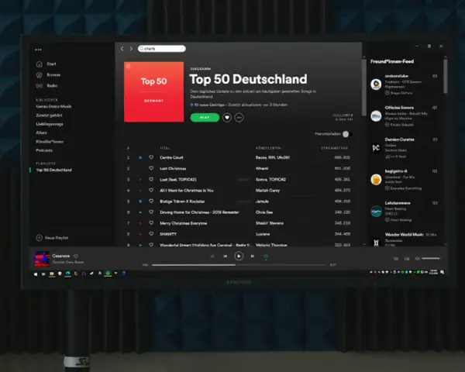This screenshot has height=372, width=465.
Task: Click the main playlist vertical scrollbar
Action: pos(364,87)
